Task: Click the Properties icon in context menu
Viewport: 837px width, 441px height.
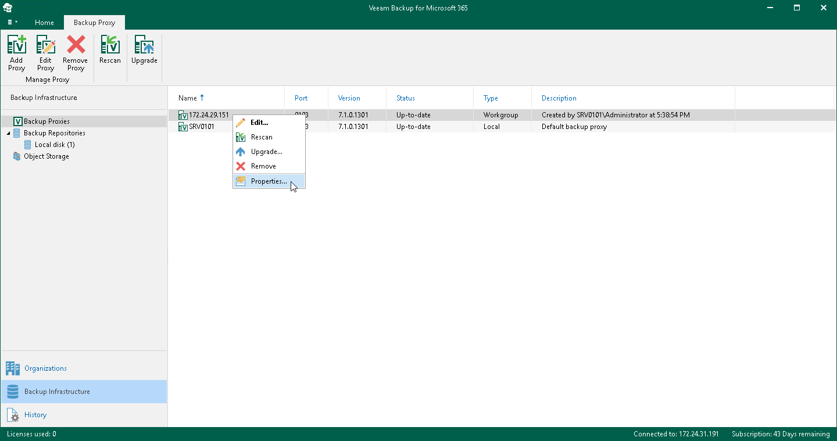Action: pos(241,181)
